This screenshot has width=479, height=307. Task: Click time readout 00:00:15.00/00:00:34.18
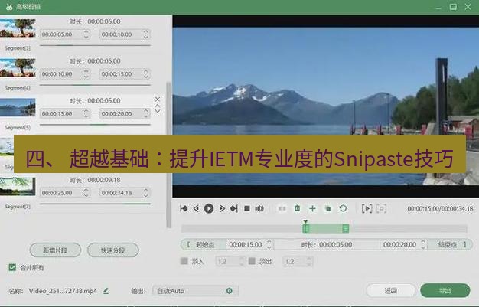440,208
